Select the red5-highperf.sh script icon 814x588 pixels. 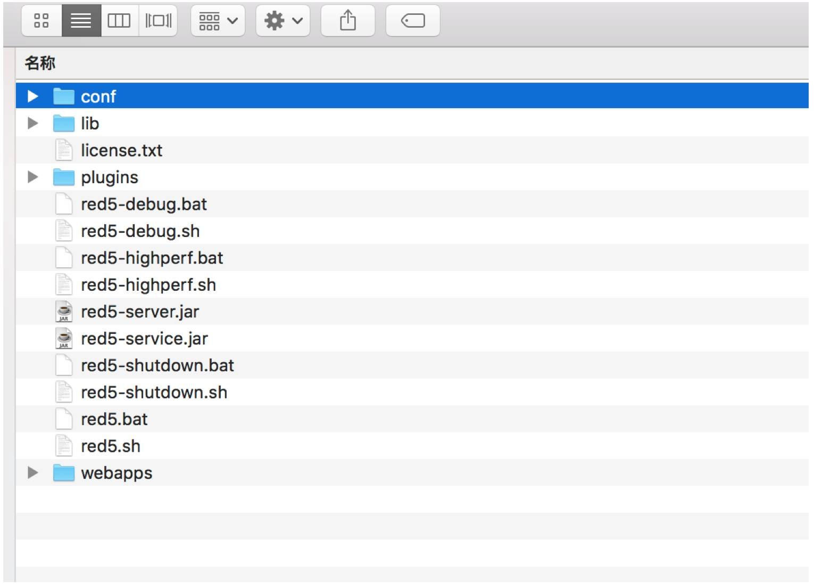point(64,284)
